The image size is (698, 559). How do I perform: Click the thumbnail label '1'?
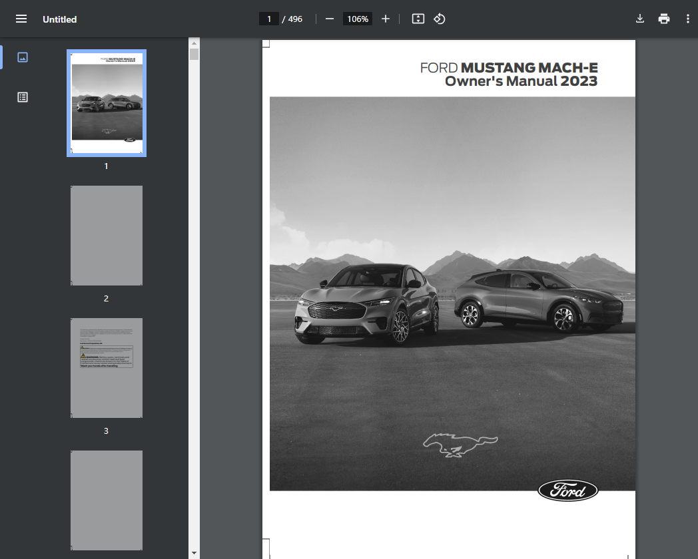click(x=106, y=166)
